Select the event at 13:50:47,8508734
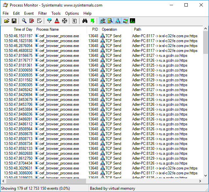This screenshot has width=209, height=192. (102, 144)
